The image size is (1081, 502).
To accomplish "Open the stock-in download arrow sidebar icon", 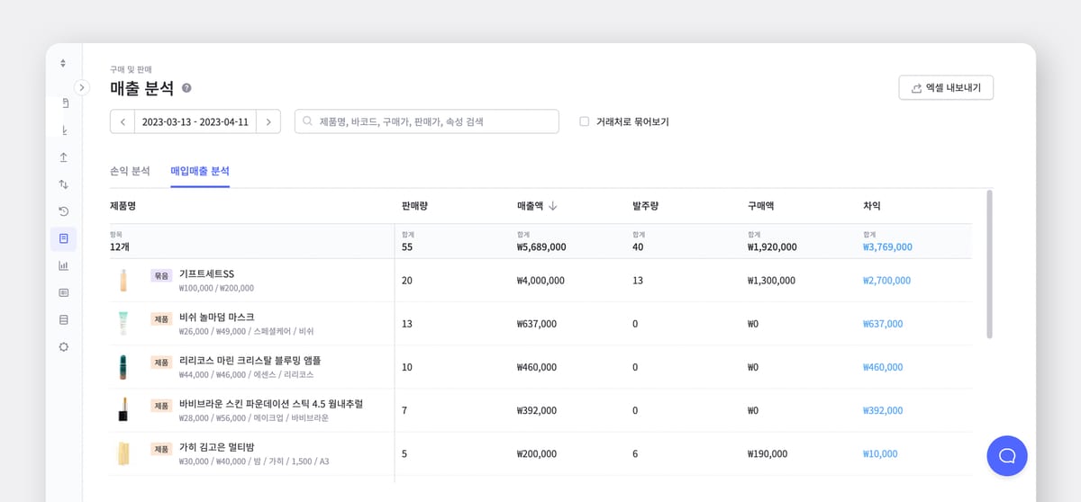I will 64,130.
